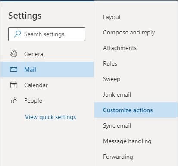Open the People settings category
178x166 pixels.
point(47,100)
